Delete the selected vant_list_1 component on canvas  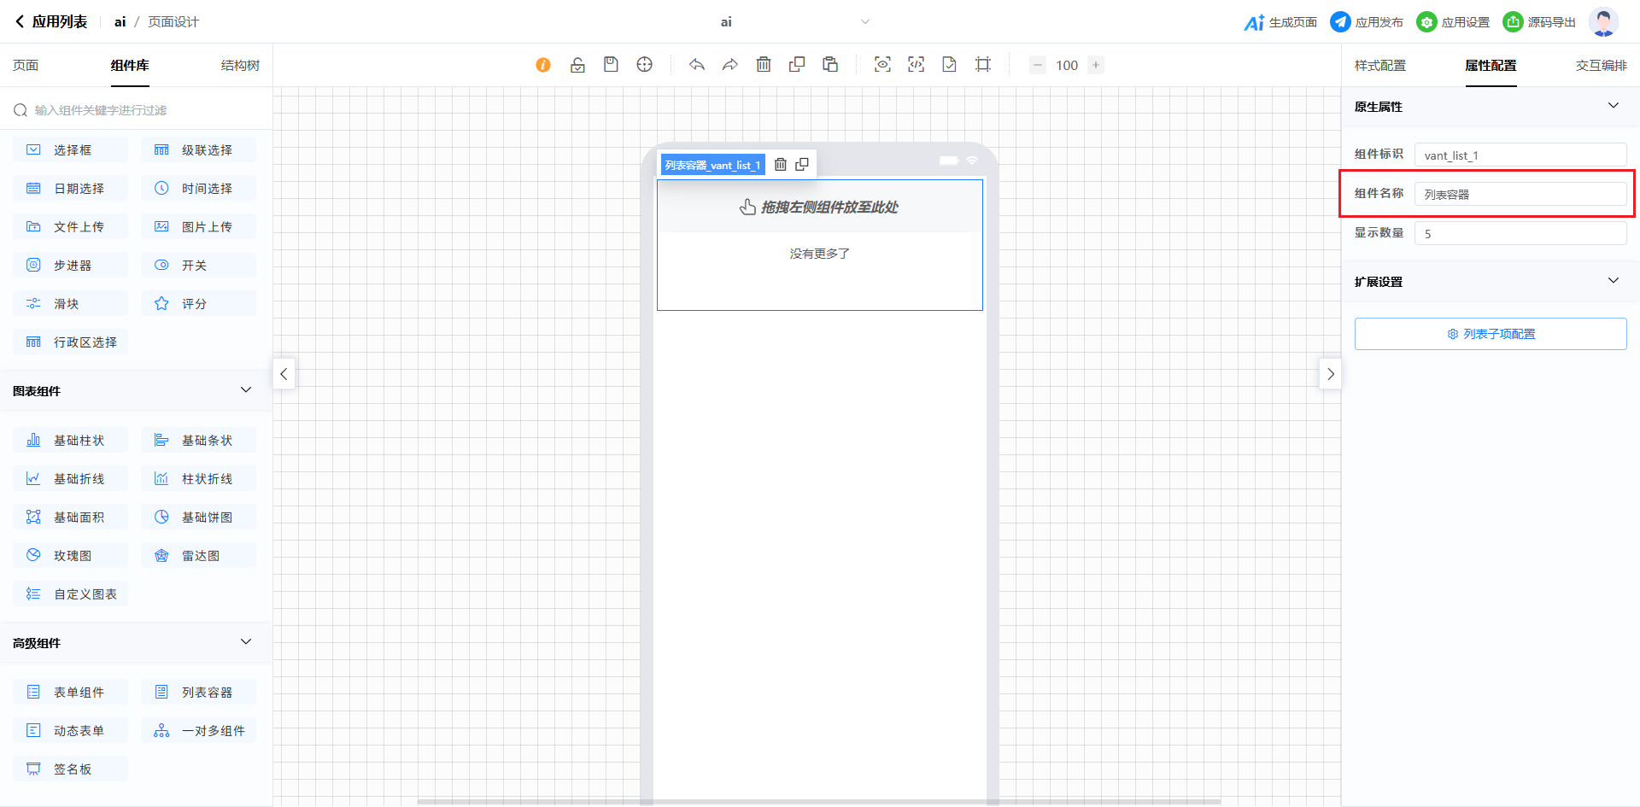[x=780, y=165]
